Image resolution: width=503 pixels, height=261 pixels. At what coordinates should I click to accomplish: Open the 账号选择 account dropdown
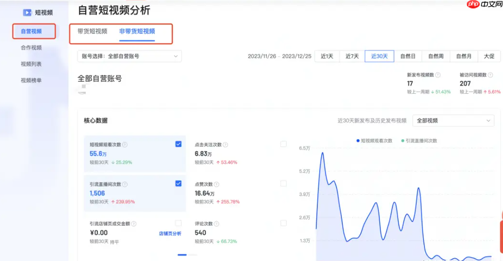pos(129,56)
